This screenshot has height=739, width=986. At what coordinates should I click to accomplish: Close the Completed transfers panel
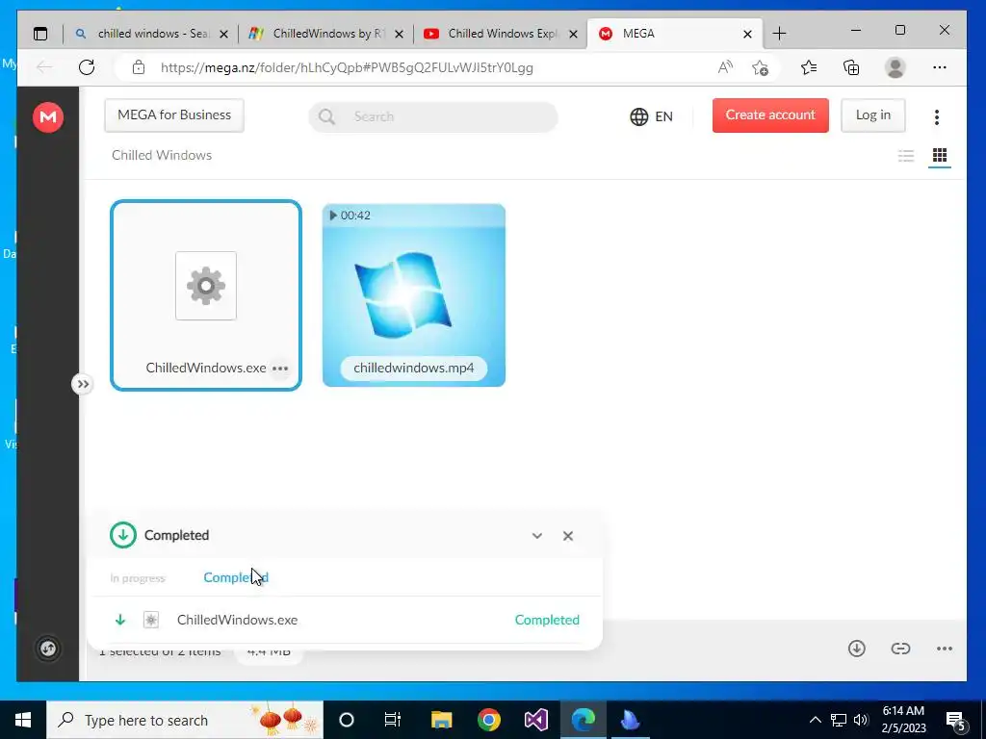point(568,536)
